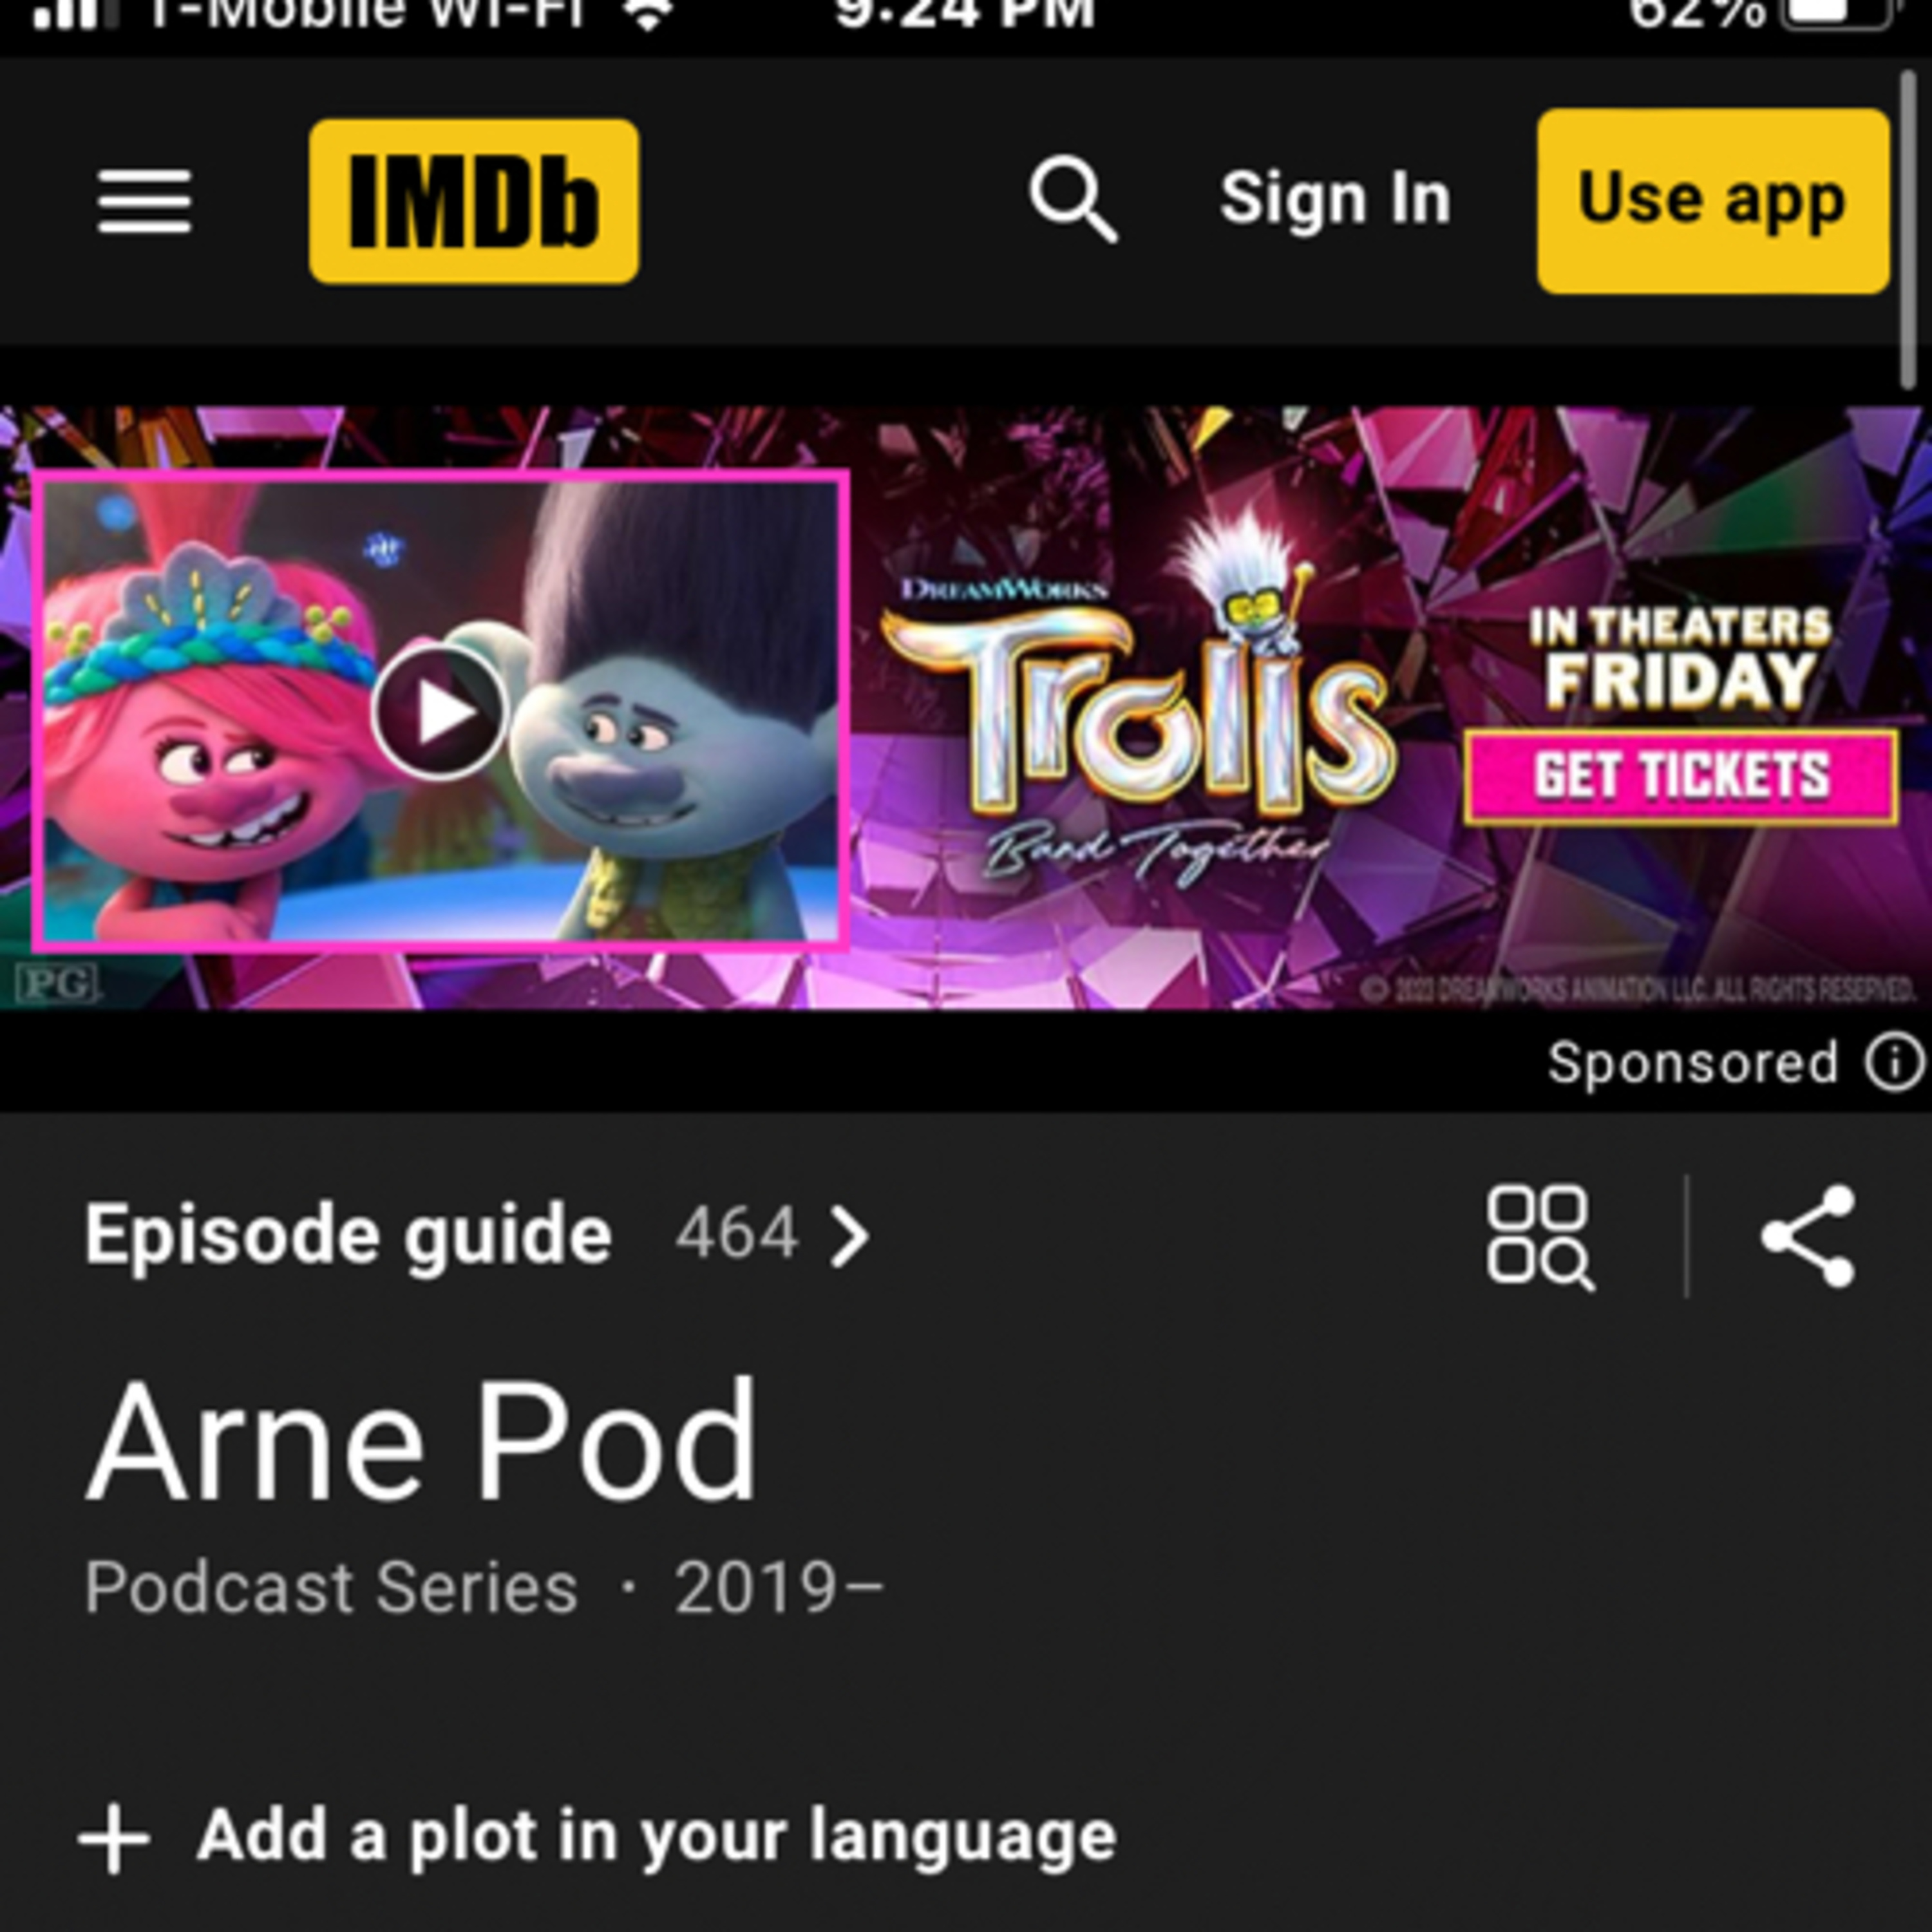
Task: Tap the Trolls trailer thumbnail image
Action: coord(441,710)
